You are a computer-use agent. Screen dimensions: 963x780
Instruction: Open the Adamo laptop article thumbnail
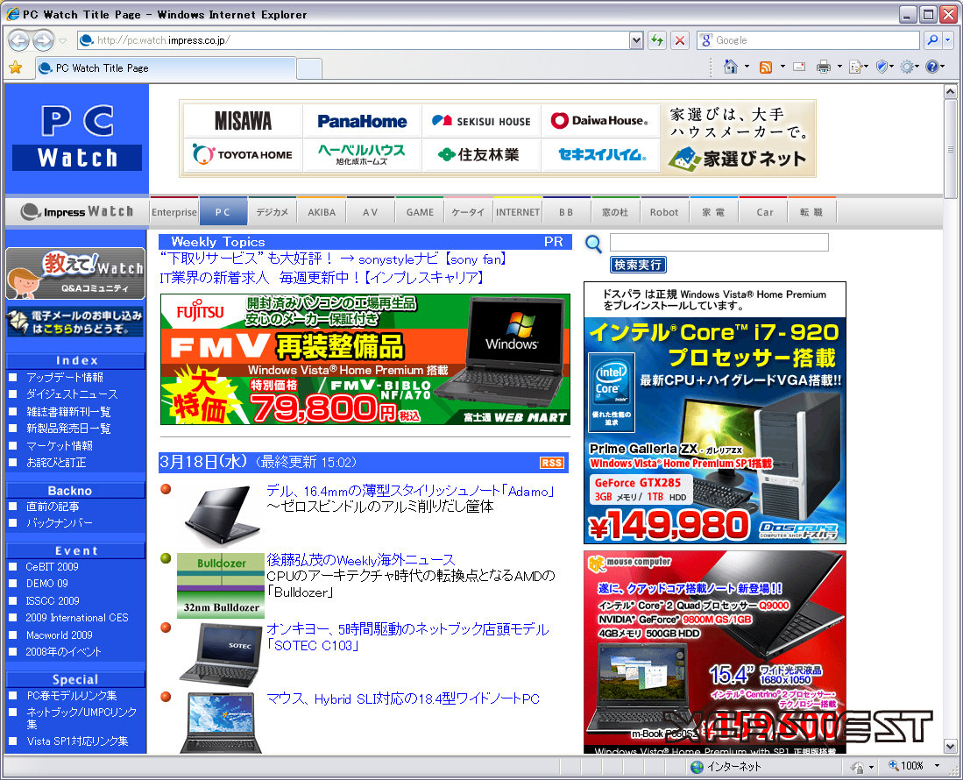click(221, 514)
